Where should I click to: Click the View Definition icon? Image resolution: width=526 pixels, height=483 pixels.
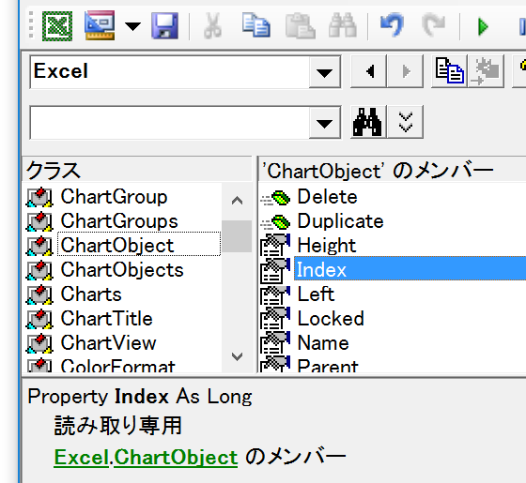487,71
